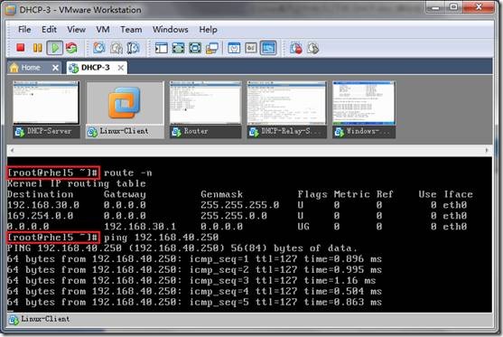
Task: Click the Revert to snapshot icon
Action: coord(116,48)
